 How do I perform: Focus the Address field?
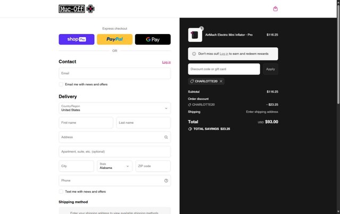click(115, 137)
